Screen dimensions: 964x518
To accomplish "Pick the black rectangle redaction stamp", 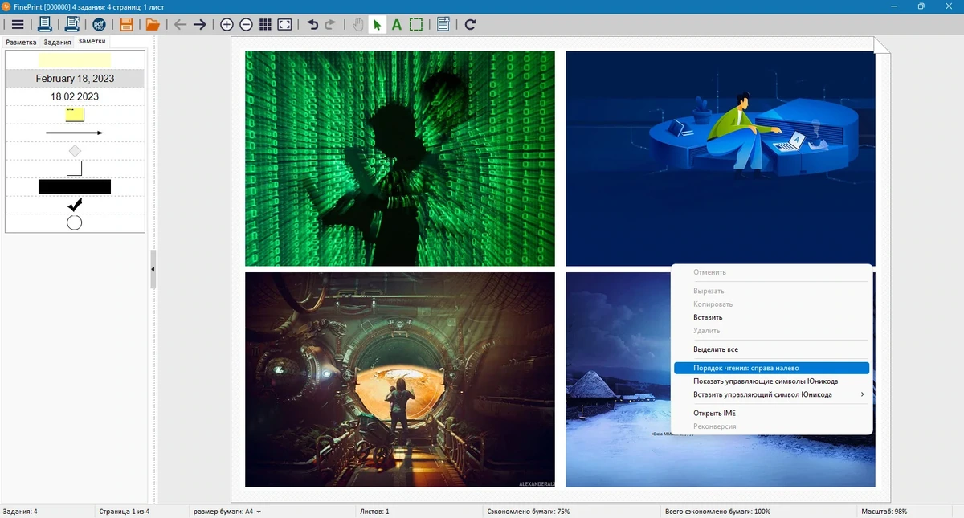I will [x=75, y=187].
